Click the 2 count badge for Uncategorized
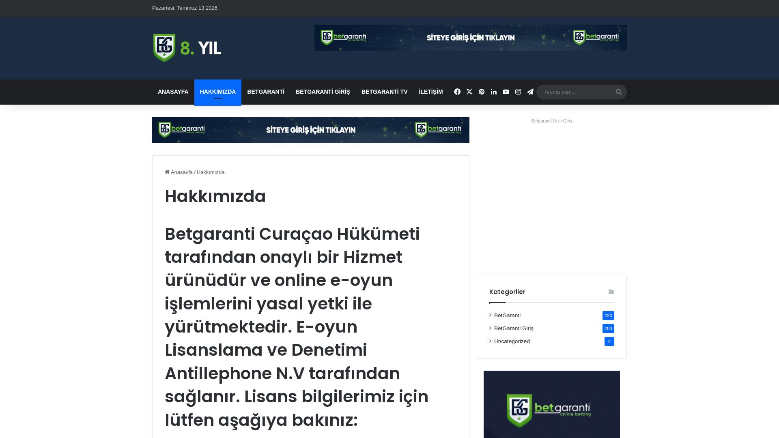This screenshot has width=779, height=438. pyautogui.click(x=609, y=341)
